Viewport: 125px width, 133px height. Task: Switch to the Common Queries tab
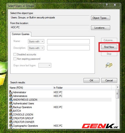(x=20, y=34)
